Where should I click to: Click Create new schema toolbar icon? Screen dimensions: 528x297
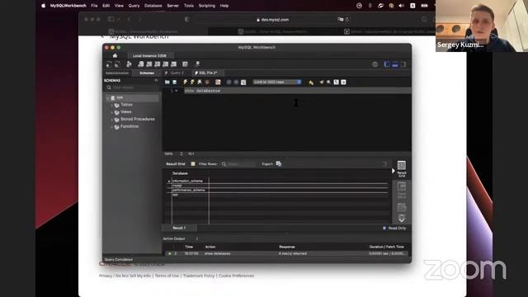(141, 64)
